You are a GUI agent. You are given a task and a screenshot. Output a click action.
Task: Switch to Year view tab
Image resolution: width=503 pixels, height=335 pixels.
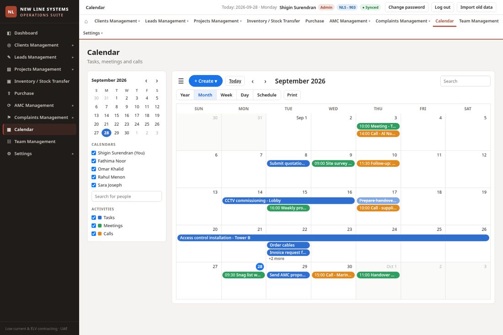point(185,95)
